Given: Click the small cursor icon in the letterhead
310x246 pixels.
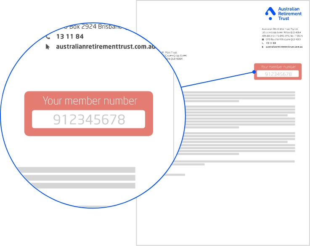Looking at the screenshot, I should tap(263, 47).
